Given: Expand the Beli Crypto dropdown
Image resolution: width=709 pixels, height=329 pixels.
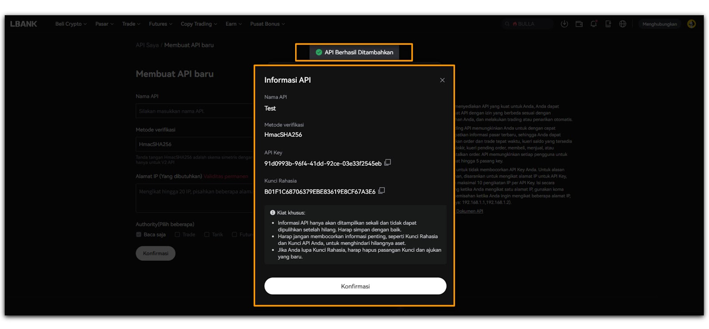Looking at the screenshot, I should (70, 24).
